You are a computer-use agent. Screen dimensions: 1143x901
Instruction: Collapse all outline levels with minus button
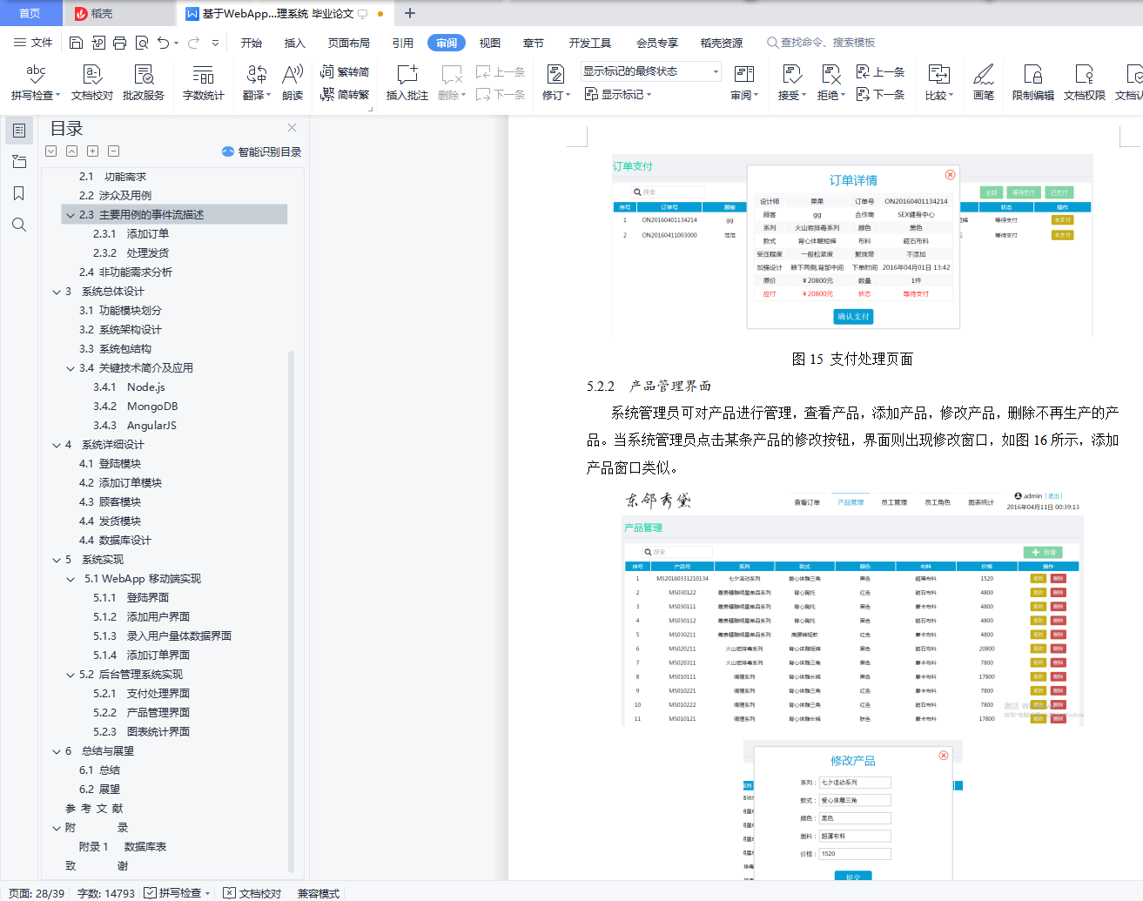click(114, 151)
